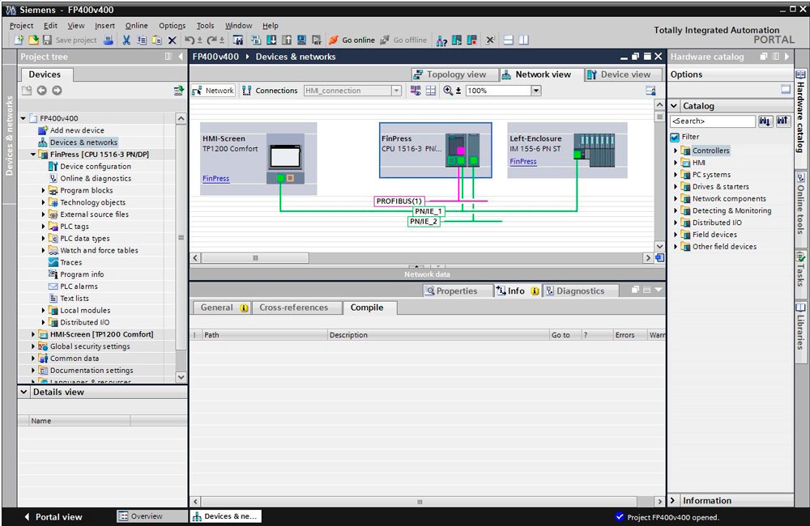Screen dimensions: 810x526
Task: Expand the HMI-Screen [TP1200 Comfort] node
Action: 33,334
